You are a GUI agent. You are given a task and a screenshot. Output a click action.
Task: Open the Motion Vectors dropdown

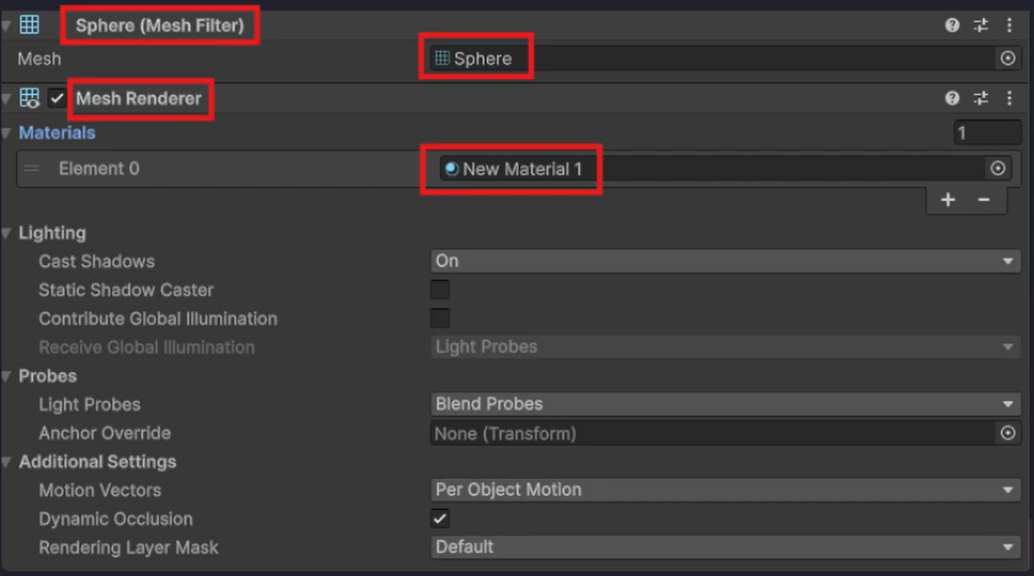(x=725, y=490)
